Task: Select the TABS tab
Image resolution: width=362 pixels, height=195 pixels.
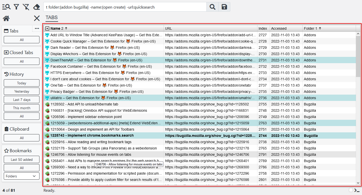Action: click(x=52, y=18)
